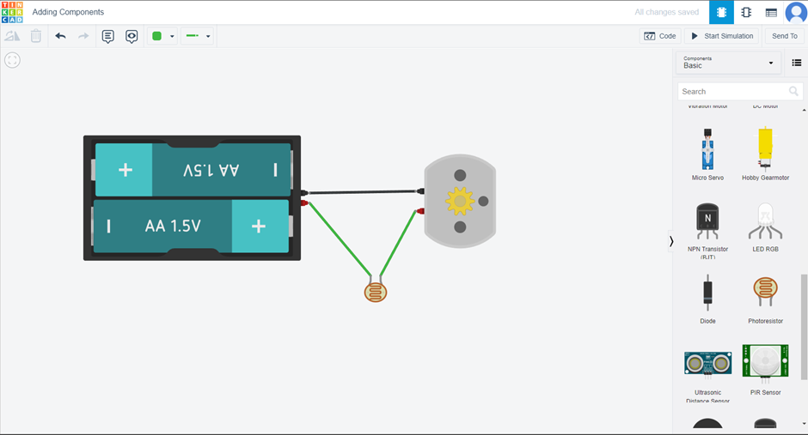Screen dimensions: 808x435
Task: Open the wire type dropdown
Action: [x=198, y=36]
